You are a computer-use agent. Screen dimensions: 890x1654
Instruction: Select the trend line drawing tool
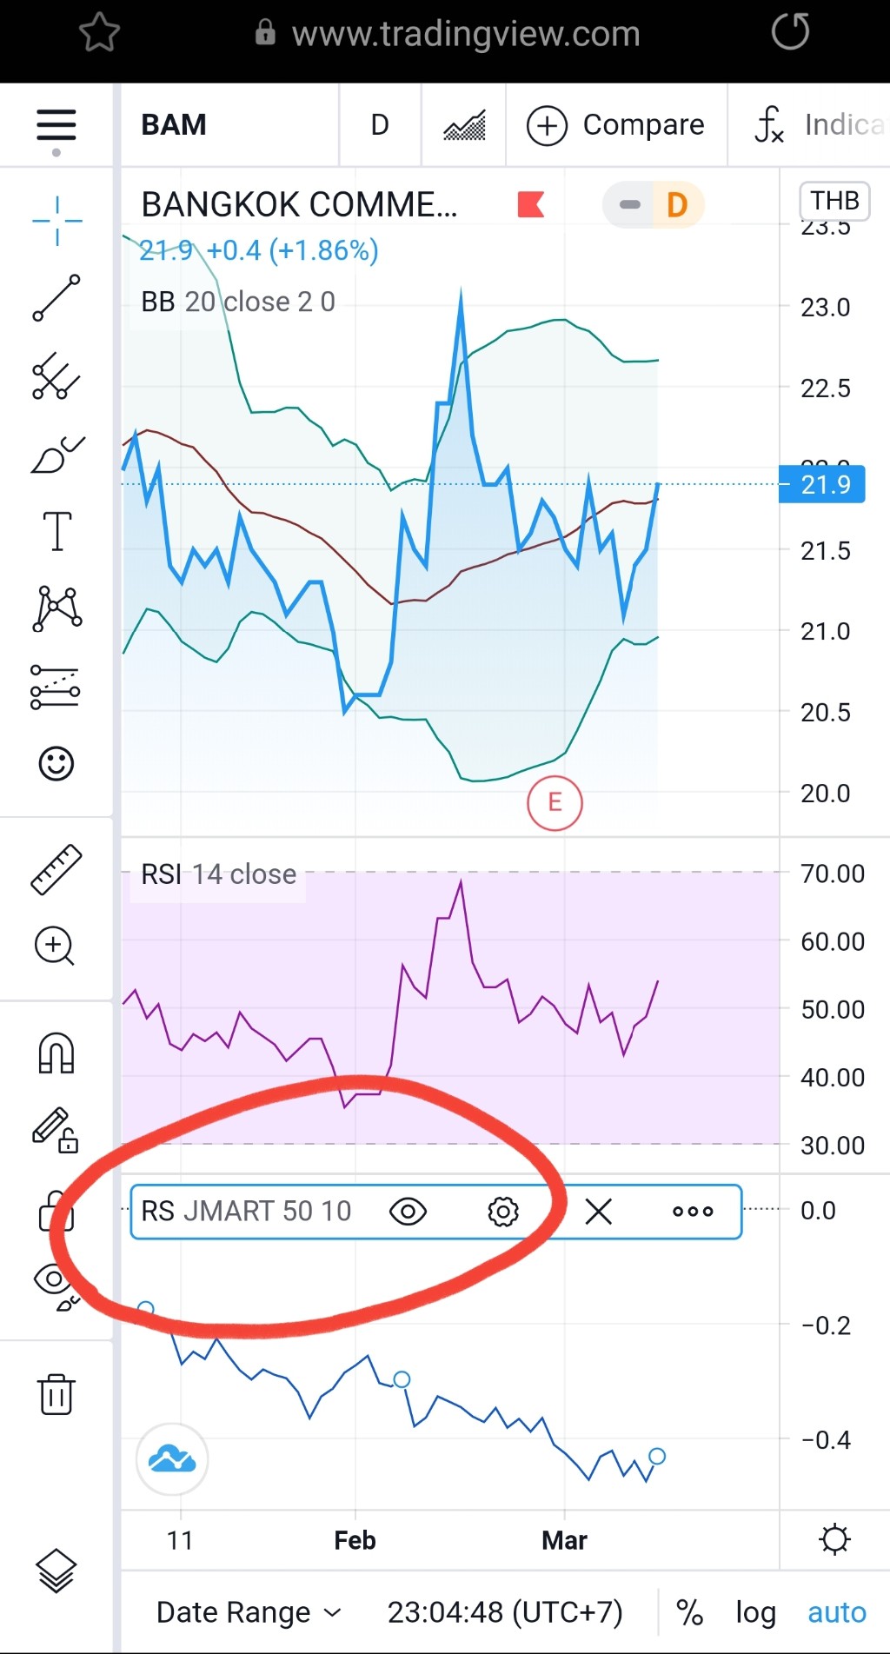click(x=56, y=298)
